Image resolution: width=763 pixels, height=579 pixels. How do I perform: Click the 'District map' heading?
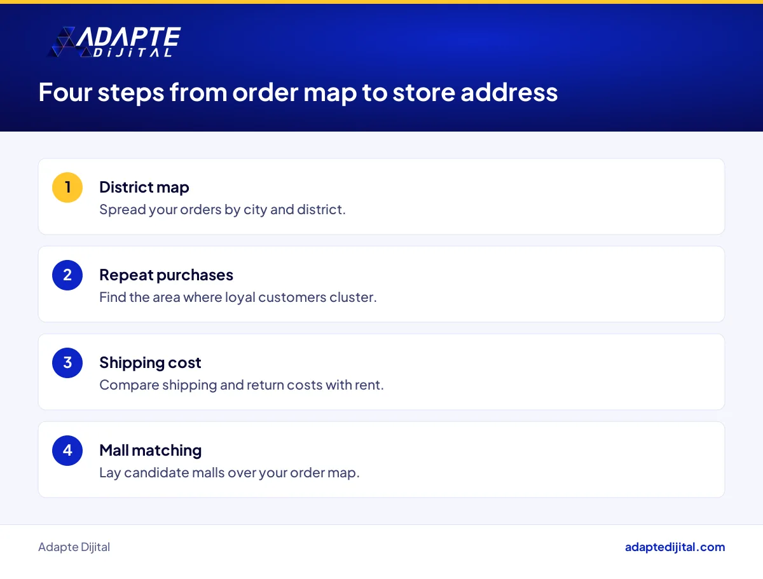click(x=144, y=187)
